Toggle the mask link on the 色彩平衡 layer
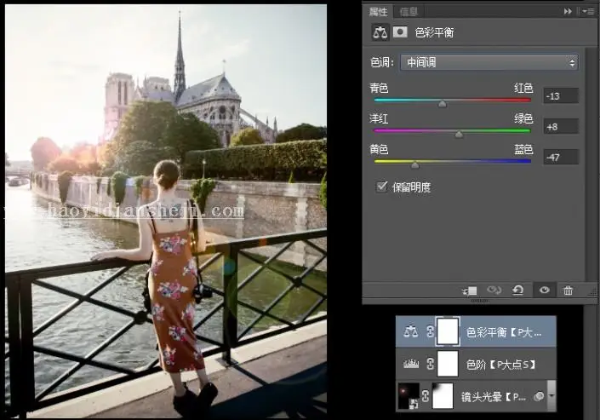 (430, 331)
